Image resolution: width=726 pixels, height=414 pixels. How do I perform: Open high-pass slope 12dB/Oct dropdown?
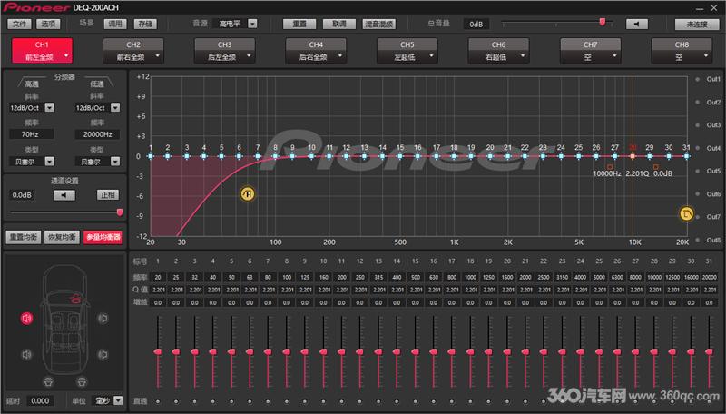(x=50, y=107)
